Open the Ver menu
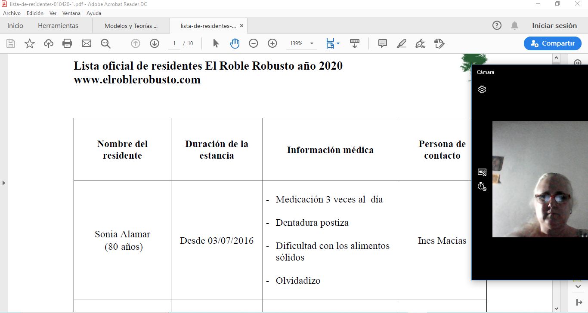The image size is (588, 313). [x=53, y=13]
